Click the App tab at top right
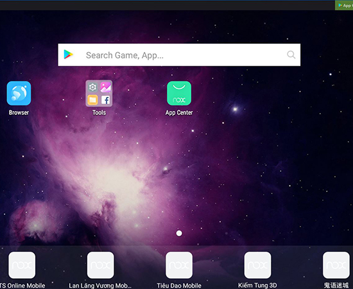This screenshot has width=353, height=289. point(344,5)
